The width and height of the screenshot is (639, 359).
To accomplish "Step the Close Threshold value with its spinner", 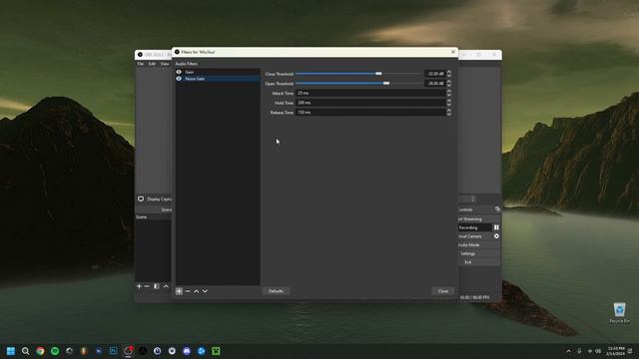I will 449,74.
